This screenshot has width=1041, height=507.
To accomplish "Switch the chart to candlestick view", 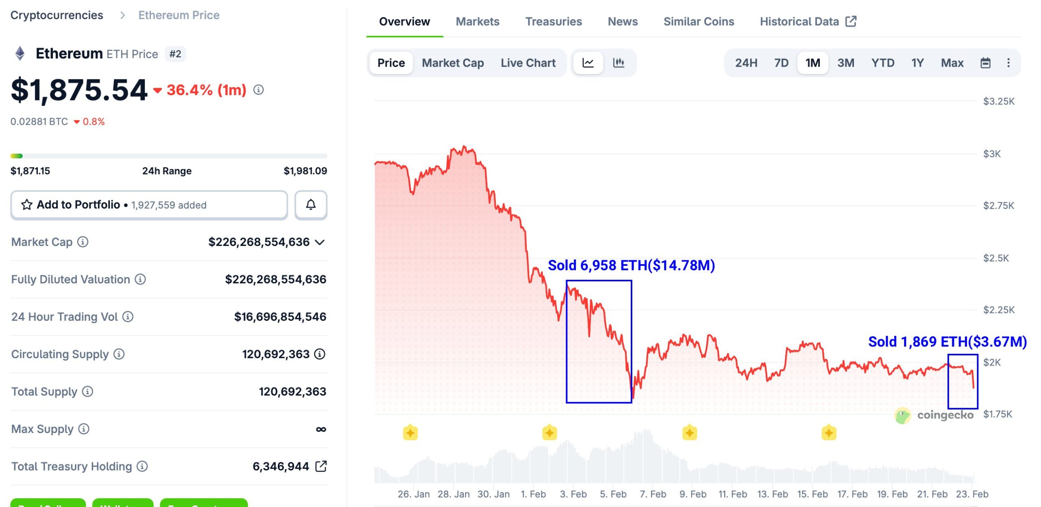I will point(619,63).
